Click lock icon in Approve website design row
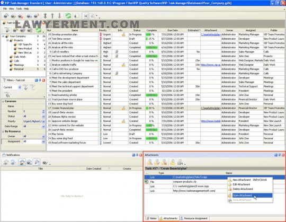 click(123, 121)
